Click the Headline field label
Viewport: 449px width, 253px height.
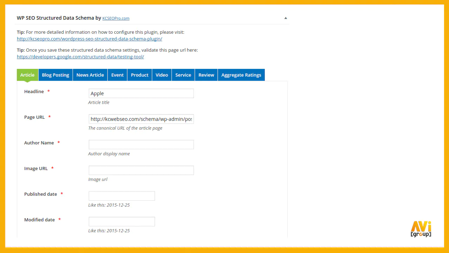[34, 91]
